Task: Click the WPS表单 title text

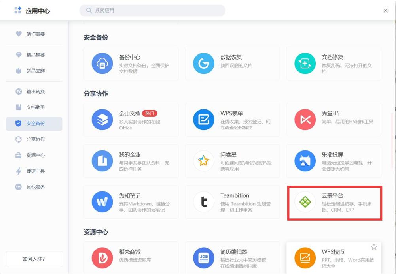Action: coord(231,113)
